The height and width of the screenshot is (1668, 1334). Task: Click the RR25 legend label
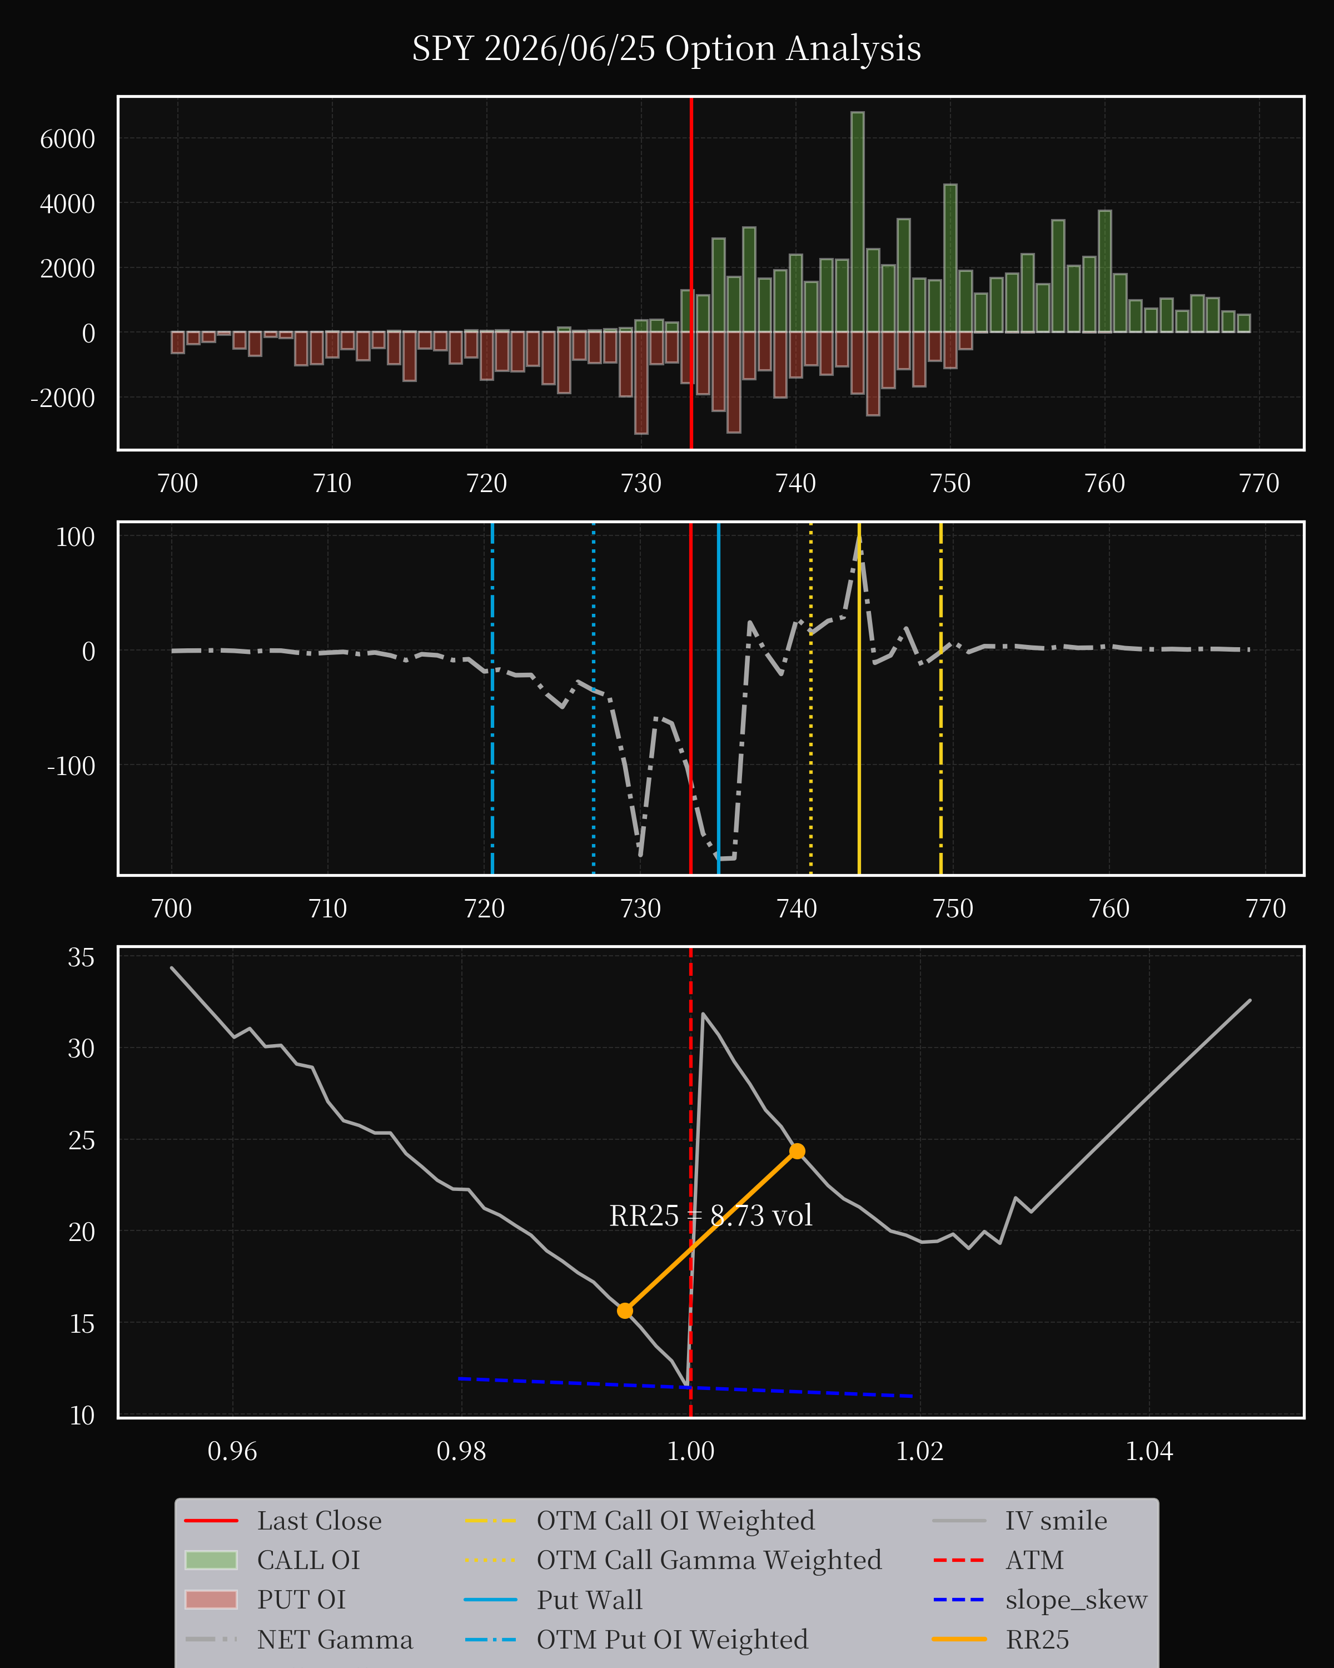tap(1037, 1639)
